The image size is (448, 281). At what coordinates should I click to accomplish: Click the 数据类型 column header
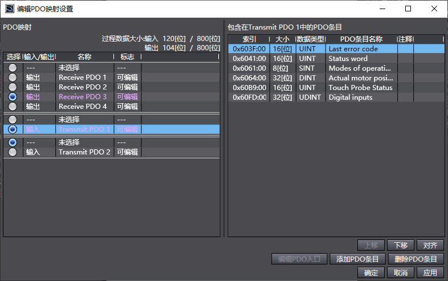pyautogui.click(x=311, y=39)
